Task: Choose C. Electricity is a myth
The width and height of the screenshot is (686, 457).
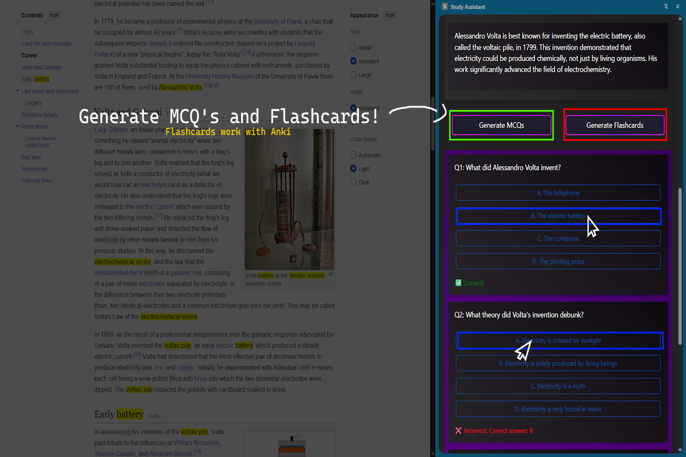Action: point(558,386)
